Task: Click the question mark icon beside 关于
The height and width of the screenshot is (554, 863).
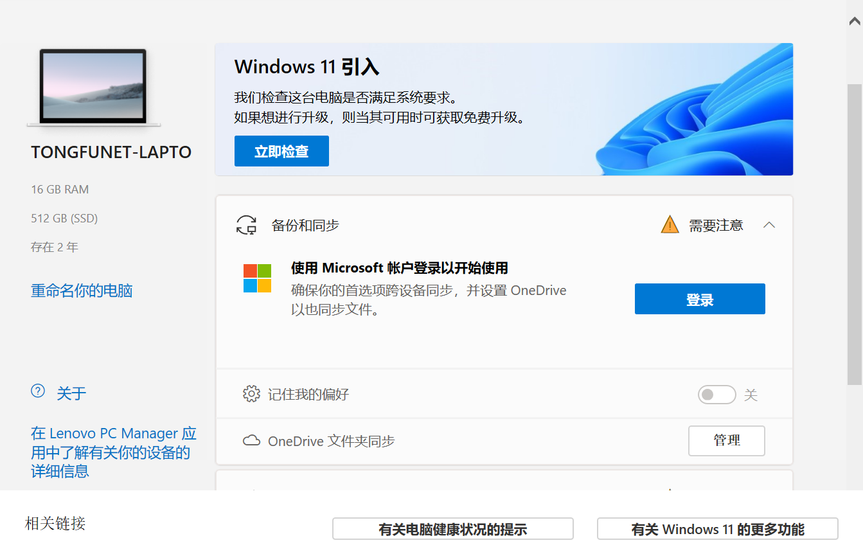Action: [x=38, y=391]
